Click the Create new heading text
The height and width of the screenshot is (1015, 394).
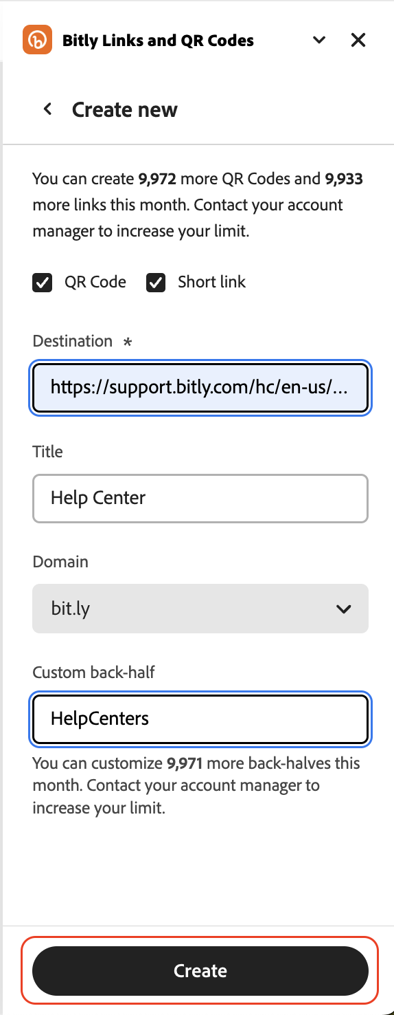point(125,110)
